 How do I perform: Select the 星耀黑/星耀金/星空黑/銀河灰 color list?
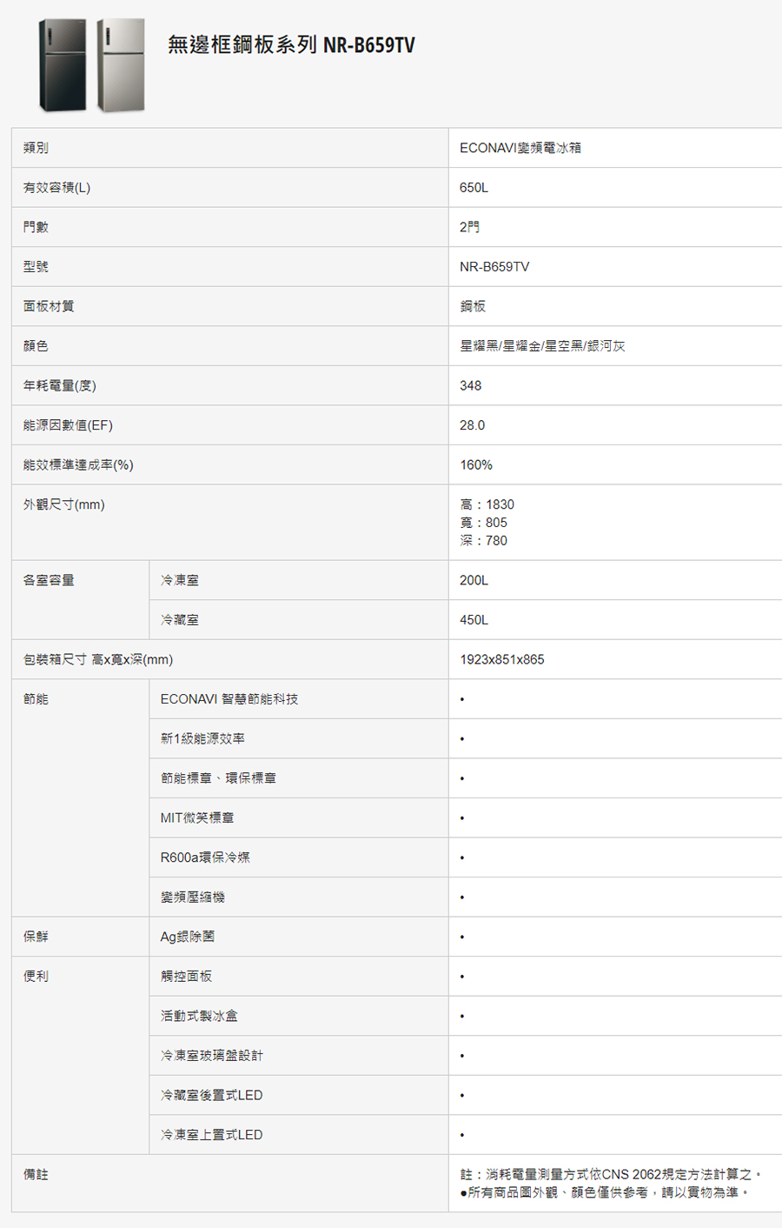(x=542, y=346)
